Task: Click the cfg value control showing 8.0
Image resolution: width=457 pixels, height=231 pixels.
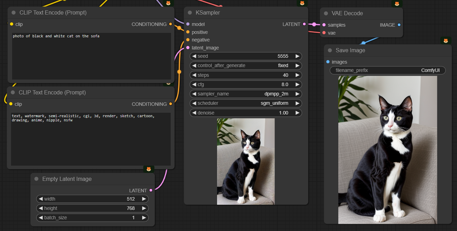Action: (x=246, y=84)
